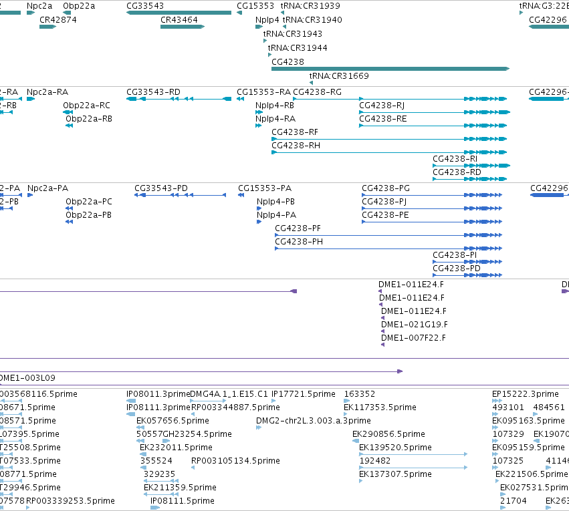Select tRNA:CR31940 feature label

point(312,19)
